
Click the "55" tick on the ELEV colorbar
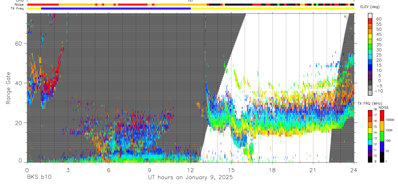tap(379, 24)
